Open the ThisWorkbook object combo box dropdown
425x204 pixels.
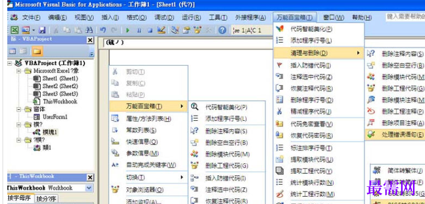(x=89, y=188)
